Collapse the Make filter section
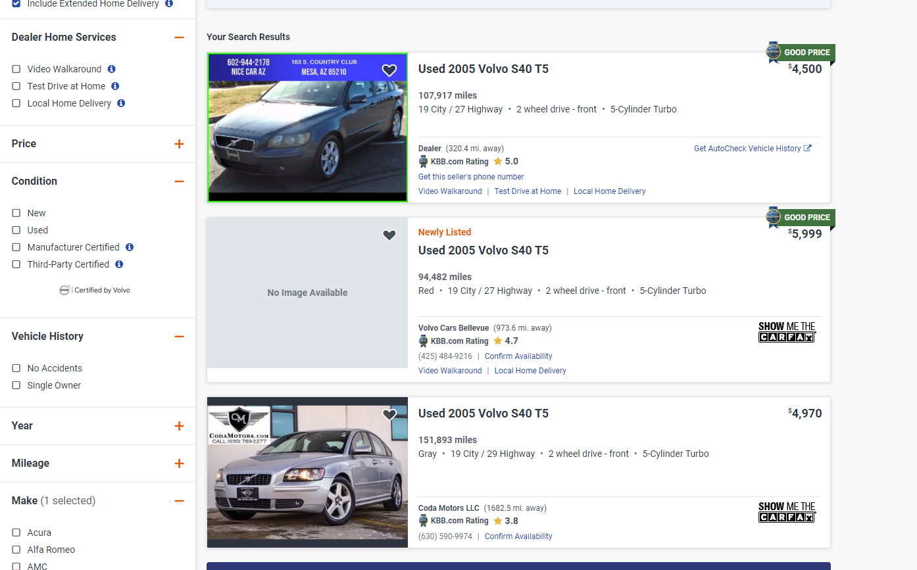This screenshot has width=917, height=570. click(x=179, y=501)
